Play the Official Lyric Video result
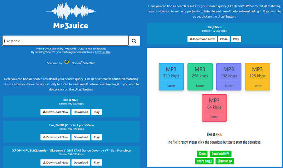This screenshot has width=283, height=168. point(97,137)
